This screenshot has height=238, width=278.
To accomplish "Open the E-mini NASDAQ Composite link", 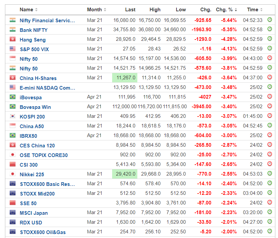I will 47,88.
